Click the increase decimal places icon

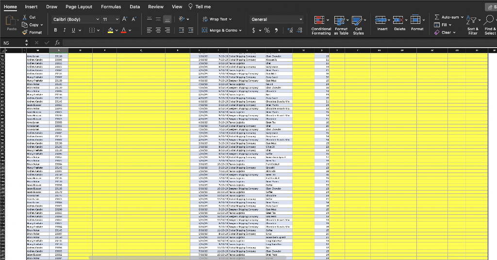click(290, 30)
